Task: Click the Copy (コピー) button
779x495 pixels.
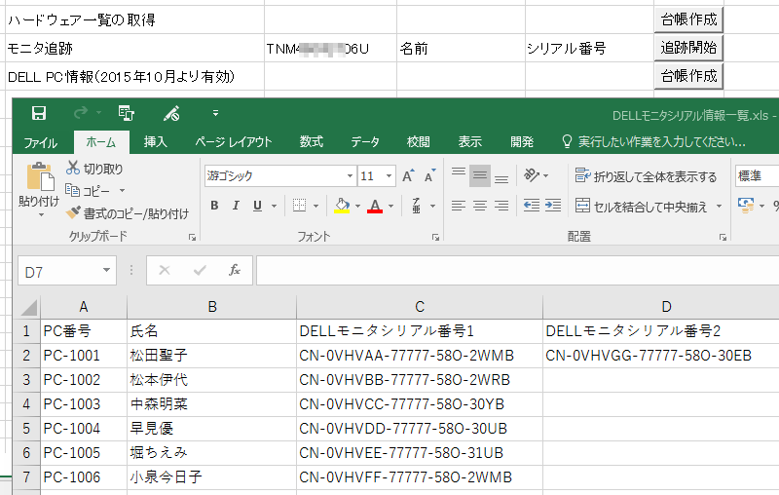Action: coord(88,190)
